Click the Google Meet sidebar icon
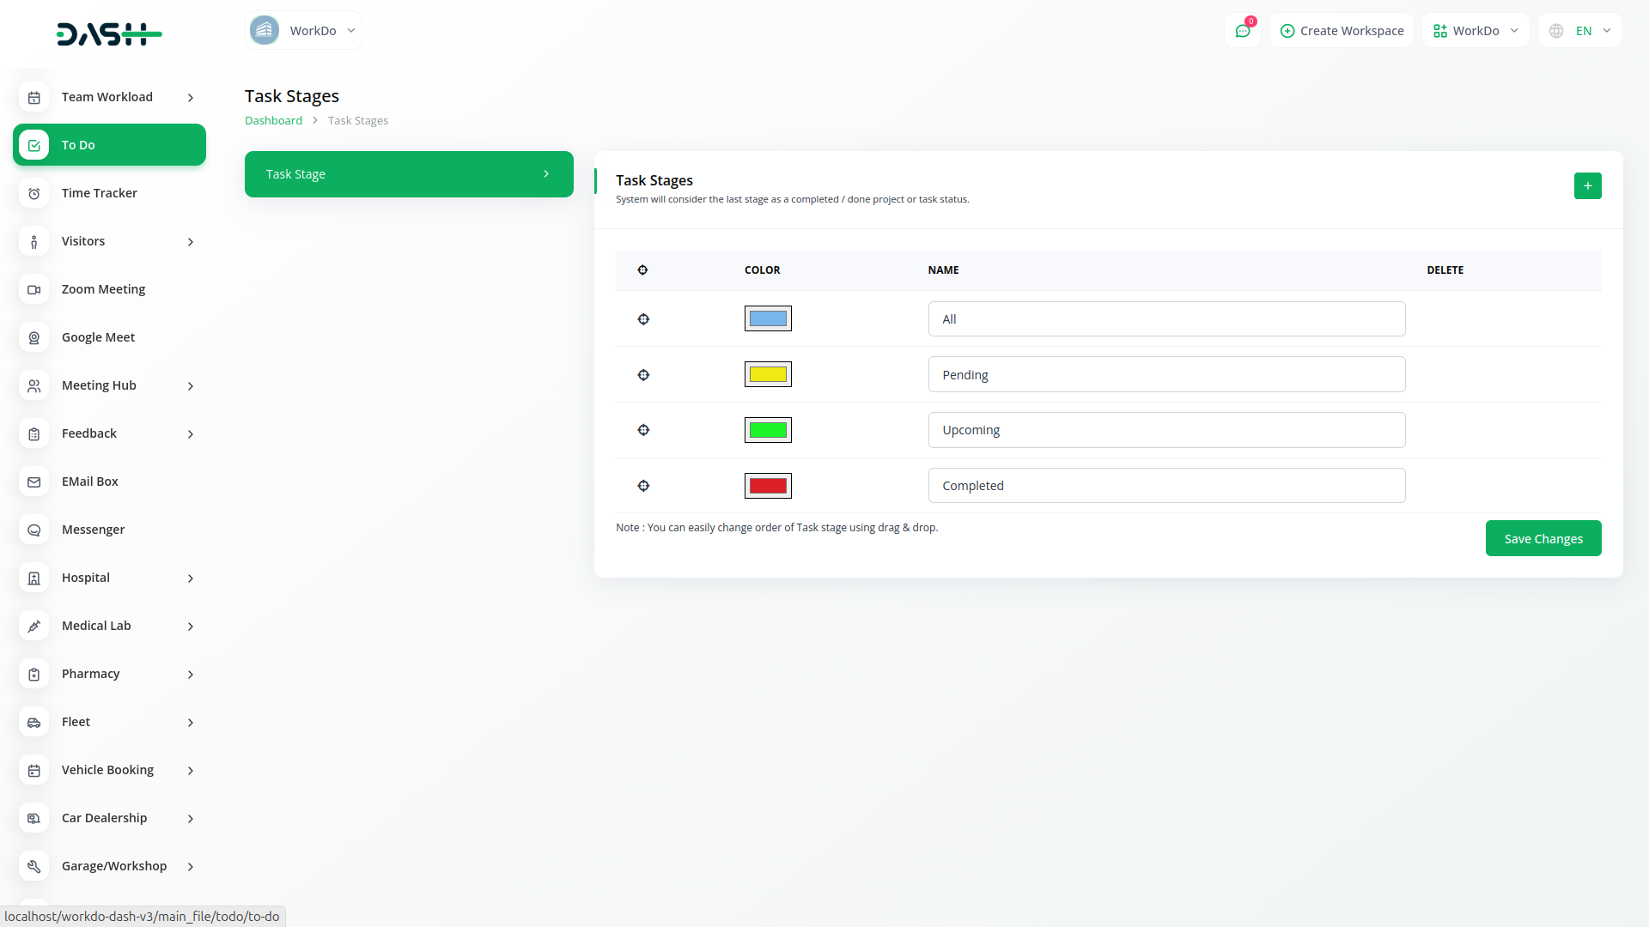The image size is (1649, 927). pyautogui.click(x=34, y=337)
